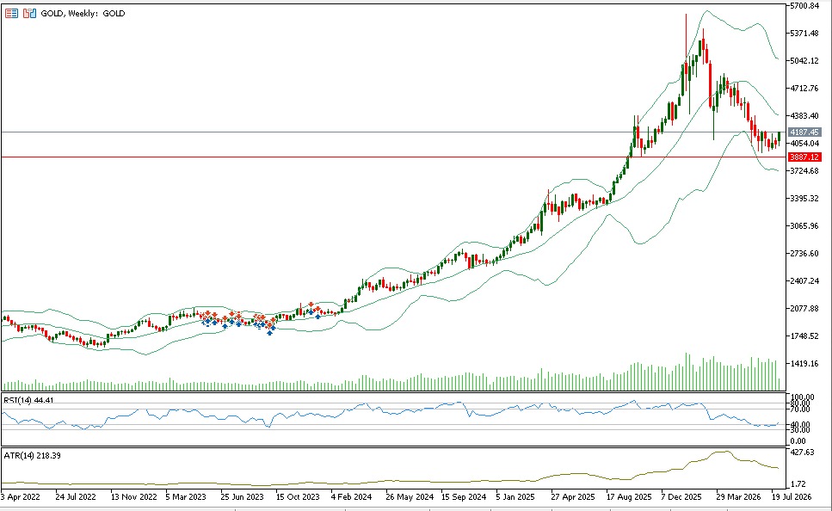This screenshot has height=511, width=832.
Task: Click price axis label 5700.84
Action: 804,6
